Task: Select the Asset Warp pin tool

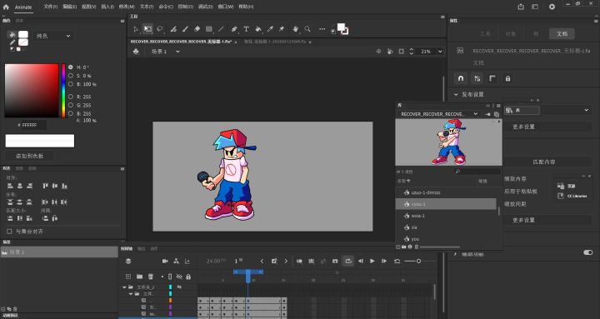Action: click(x=282, y=29)
